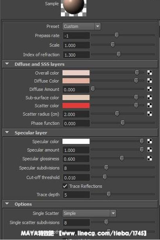Click the Index of refraction value field
Image resolution: width=160 pixels, height=240 pixels.
click(76, 55)
